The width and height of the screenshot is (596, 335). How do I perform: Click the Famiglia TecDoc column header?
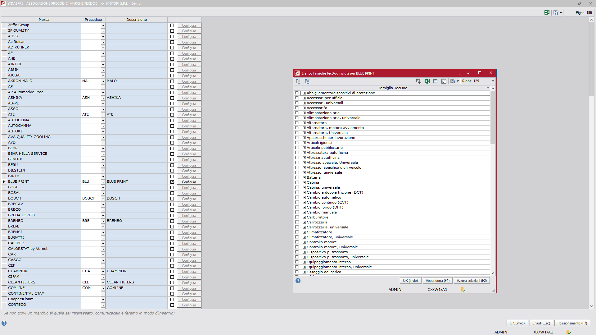[x=393, y=88]
